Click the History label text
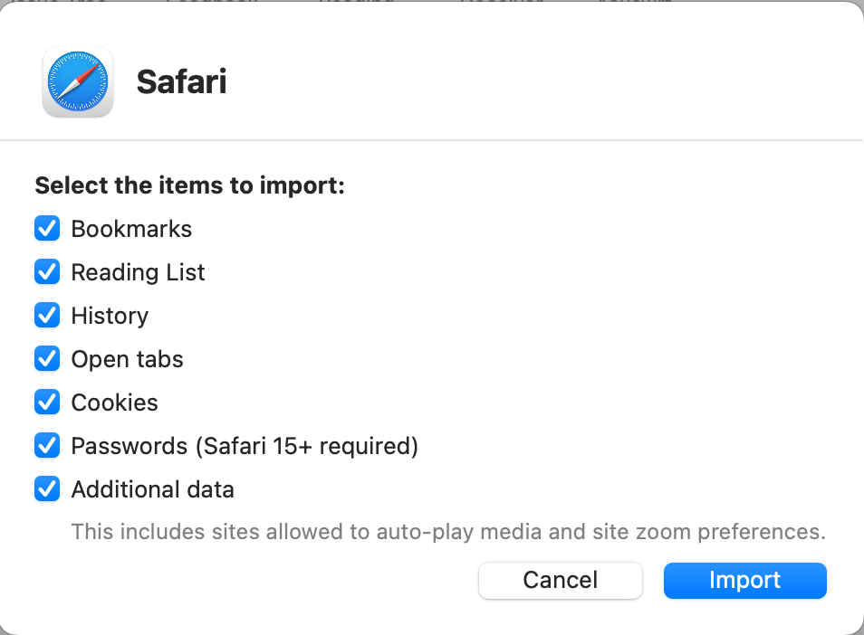Image resolution: width=864 pixels, height=635 pixels. pos(110,316)
